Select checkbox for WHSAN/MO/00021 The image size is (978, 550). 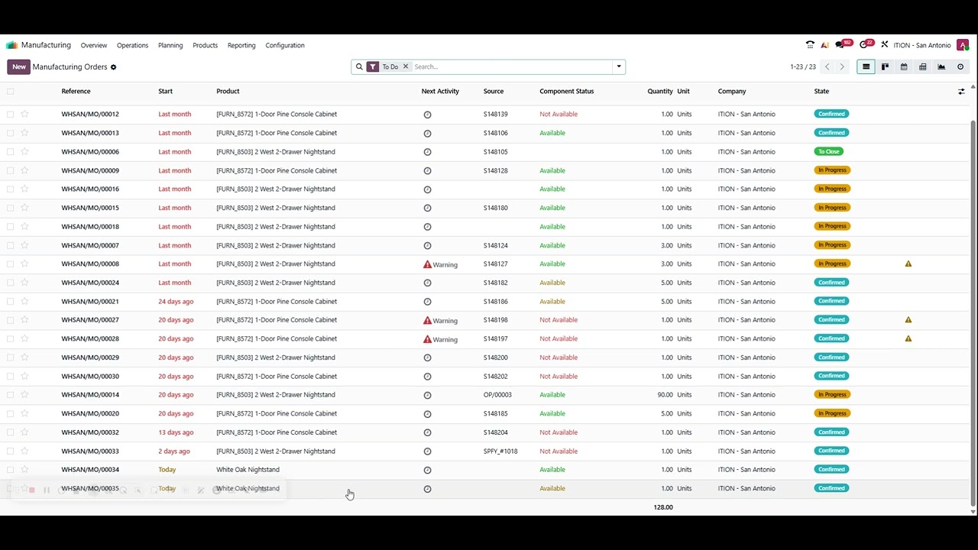pos(10,302)
